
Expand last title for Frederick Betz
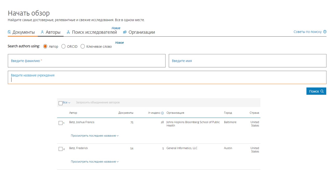pos(95,162)
